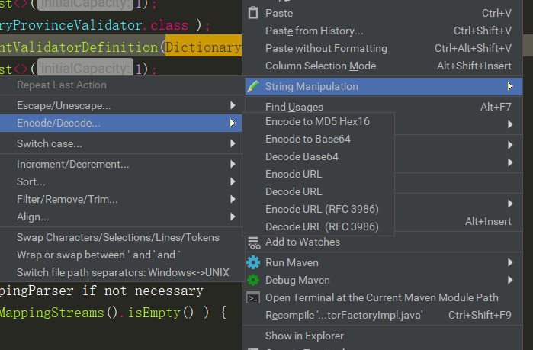Select Encode/Decode... submenu entry
The width and height of the screenshot is (533, 350).
(120, 123)
